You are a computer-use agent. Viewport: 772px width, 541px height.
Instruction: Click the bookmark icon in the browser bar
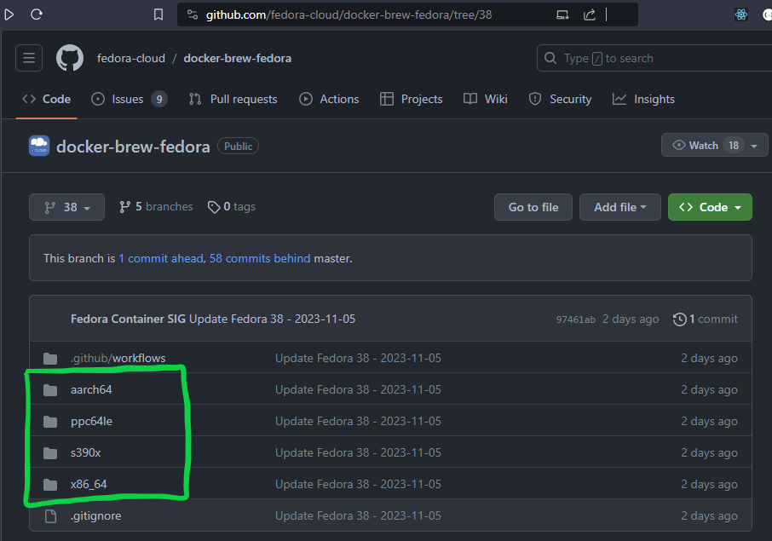(x=158, y=14)
